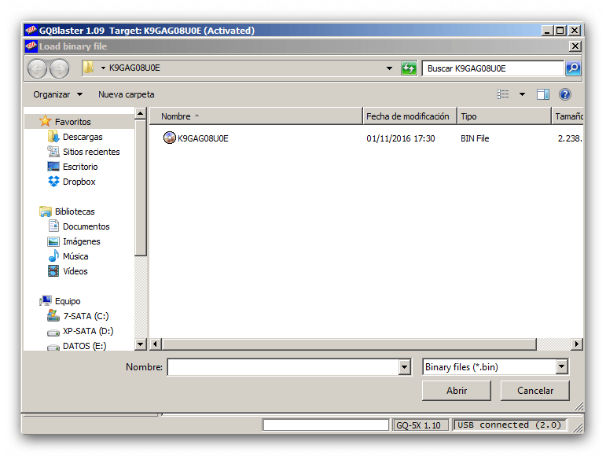Click the back navigation arrow
This screenshot has width=606, height=456.
click(x=38, y=68)
